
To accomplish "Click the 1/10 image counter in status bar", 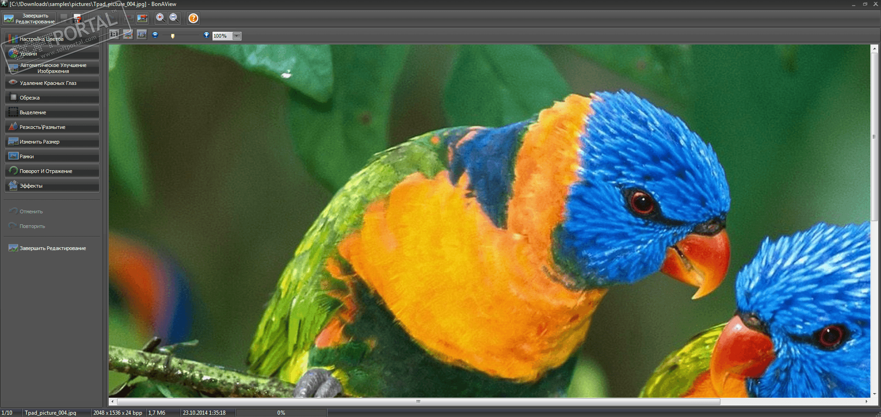I will (7, 413).
